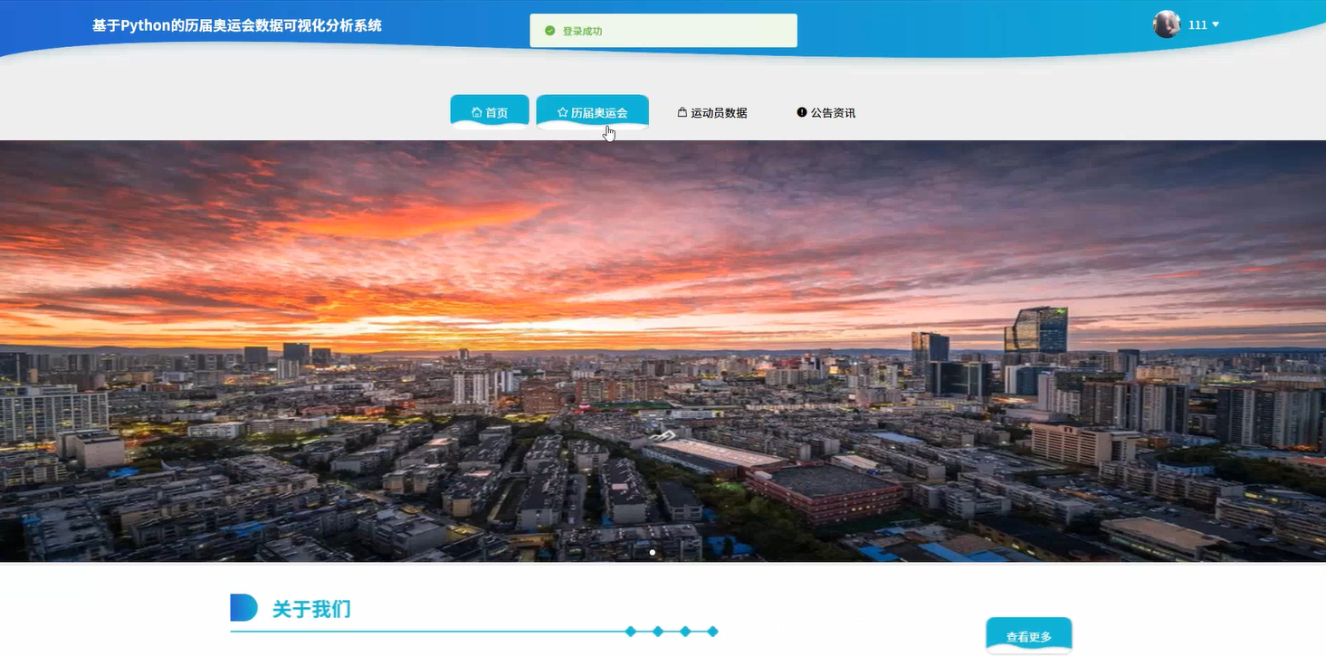
Task: Open the 公告资讯 menu item
Action: tap(826, 112)
